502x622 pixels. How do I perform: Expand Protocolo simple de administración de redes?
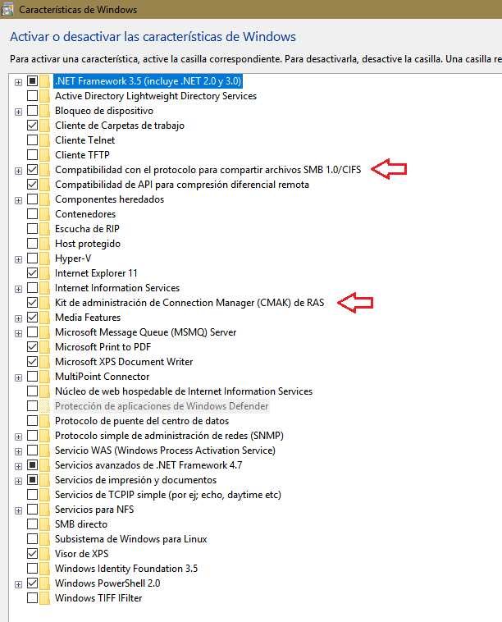click(x=18, y=437)
